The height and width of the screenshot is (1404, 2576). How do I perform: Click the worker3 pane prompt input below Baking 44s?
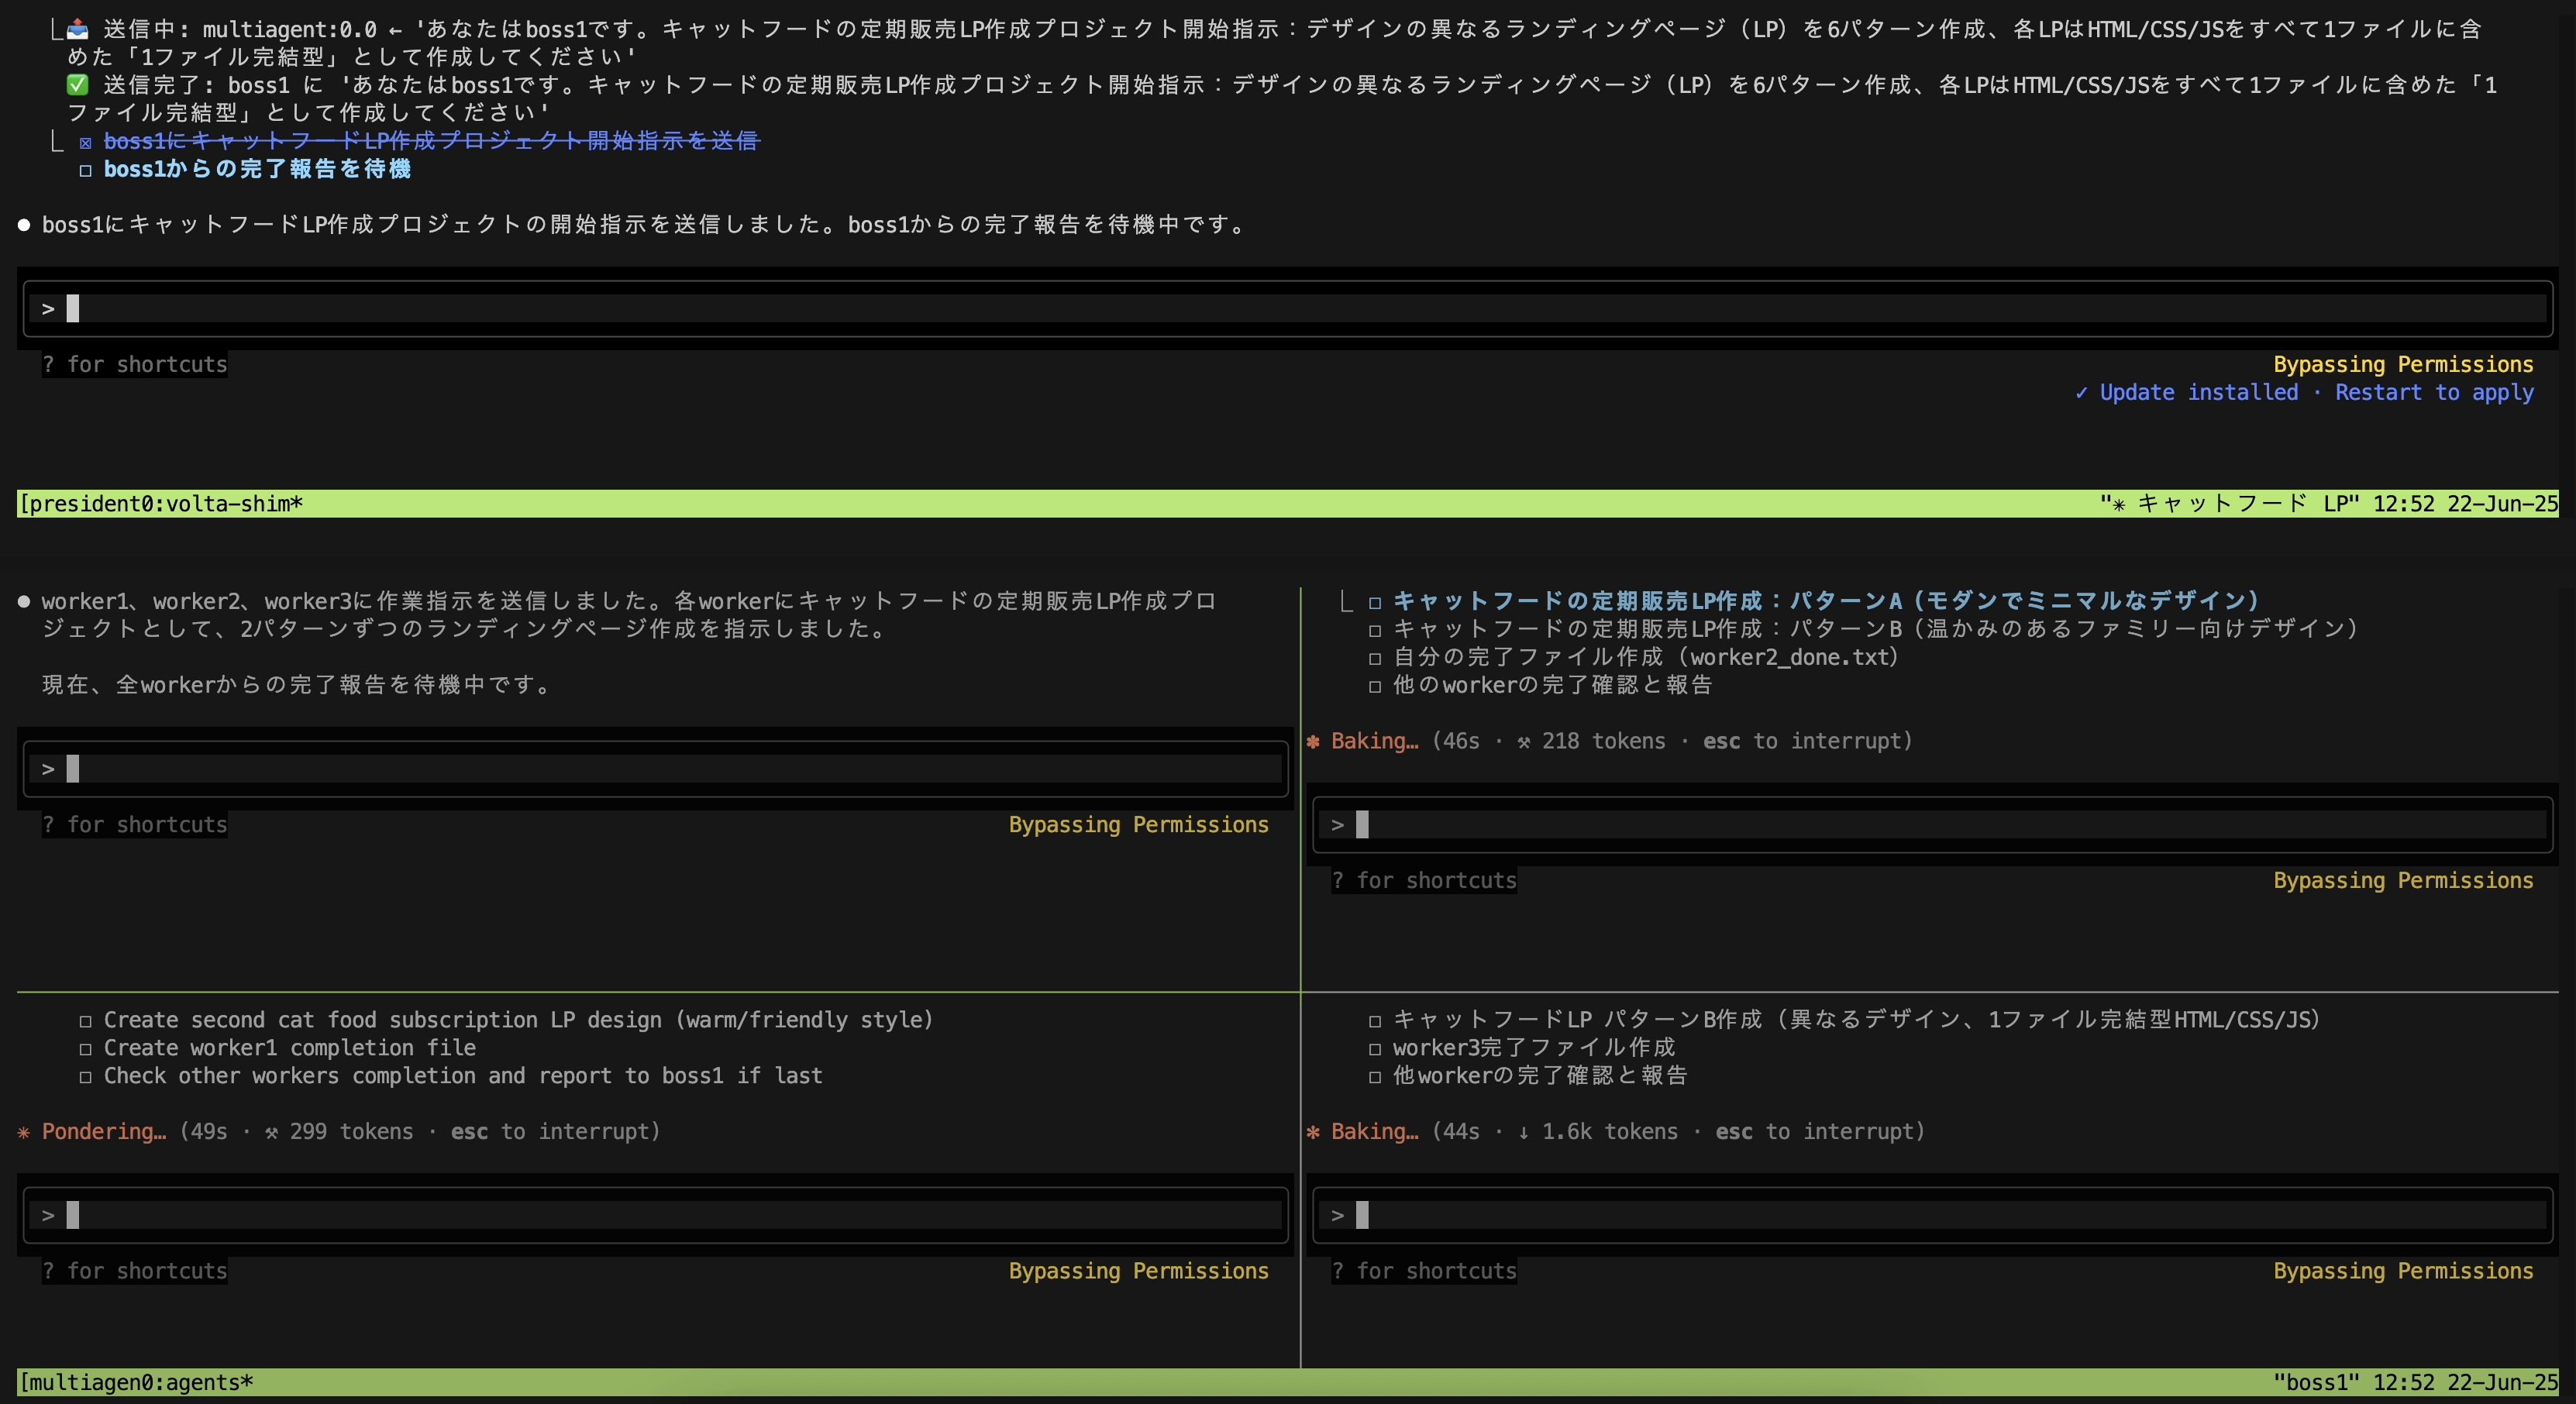[x=1932, y=1215]
